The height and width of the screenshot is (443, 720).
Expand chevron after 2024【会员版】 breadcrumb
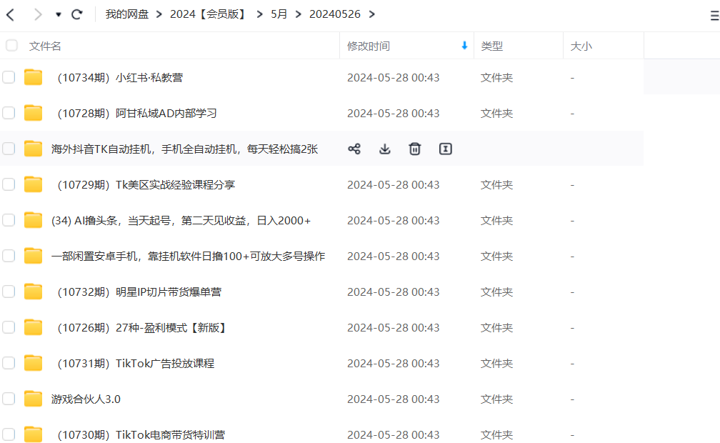[x=260, y=15]
